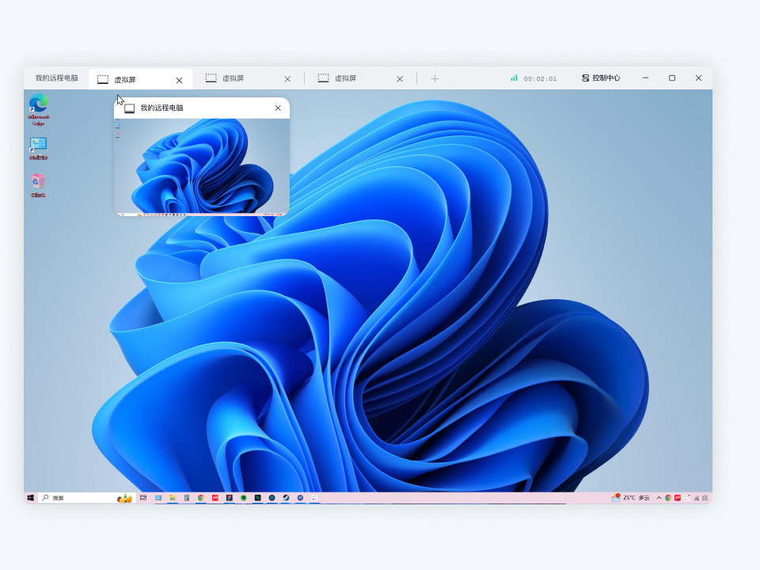The image size is (760, 570).
Task: Open the red app icon on remote taskbar
Action: pos(215,498)
